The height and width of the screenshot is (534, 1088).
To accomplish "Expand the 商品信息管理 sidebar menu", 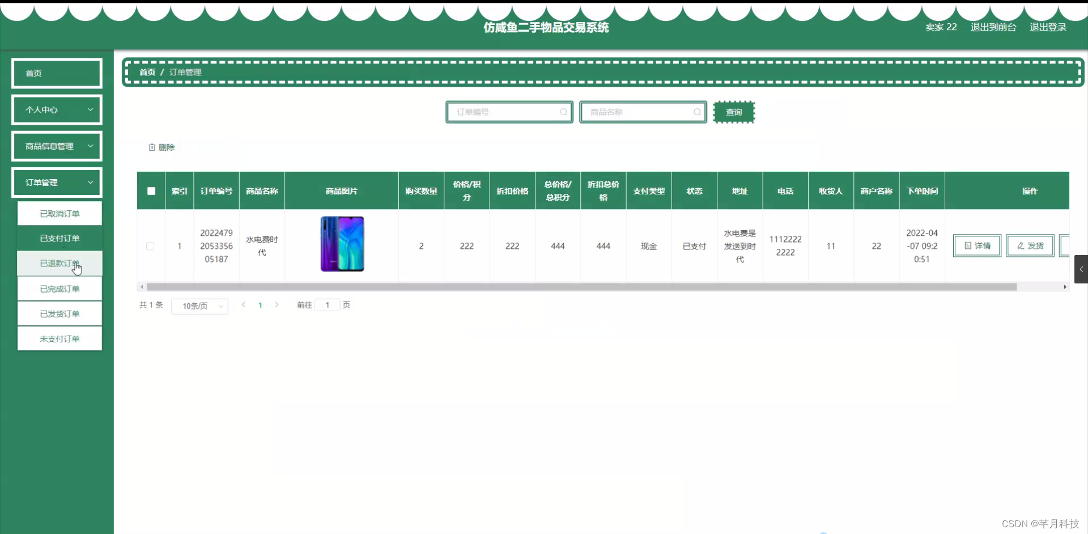I will [x=57, y=146].
